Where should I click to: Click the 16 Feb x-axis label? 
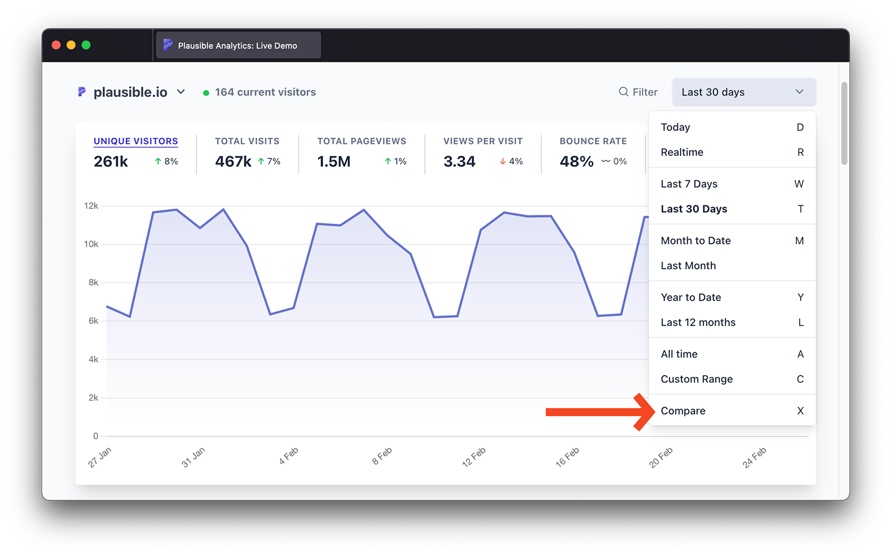pos(567,457)
